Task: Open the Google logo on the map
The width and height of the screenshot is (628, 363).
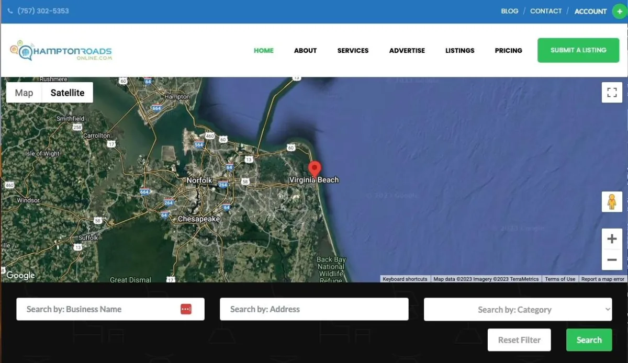Action: click(20, 276)
